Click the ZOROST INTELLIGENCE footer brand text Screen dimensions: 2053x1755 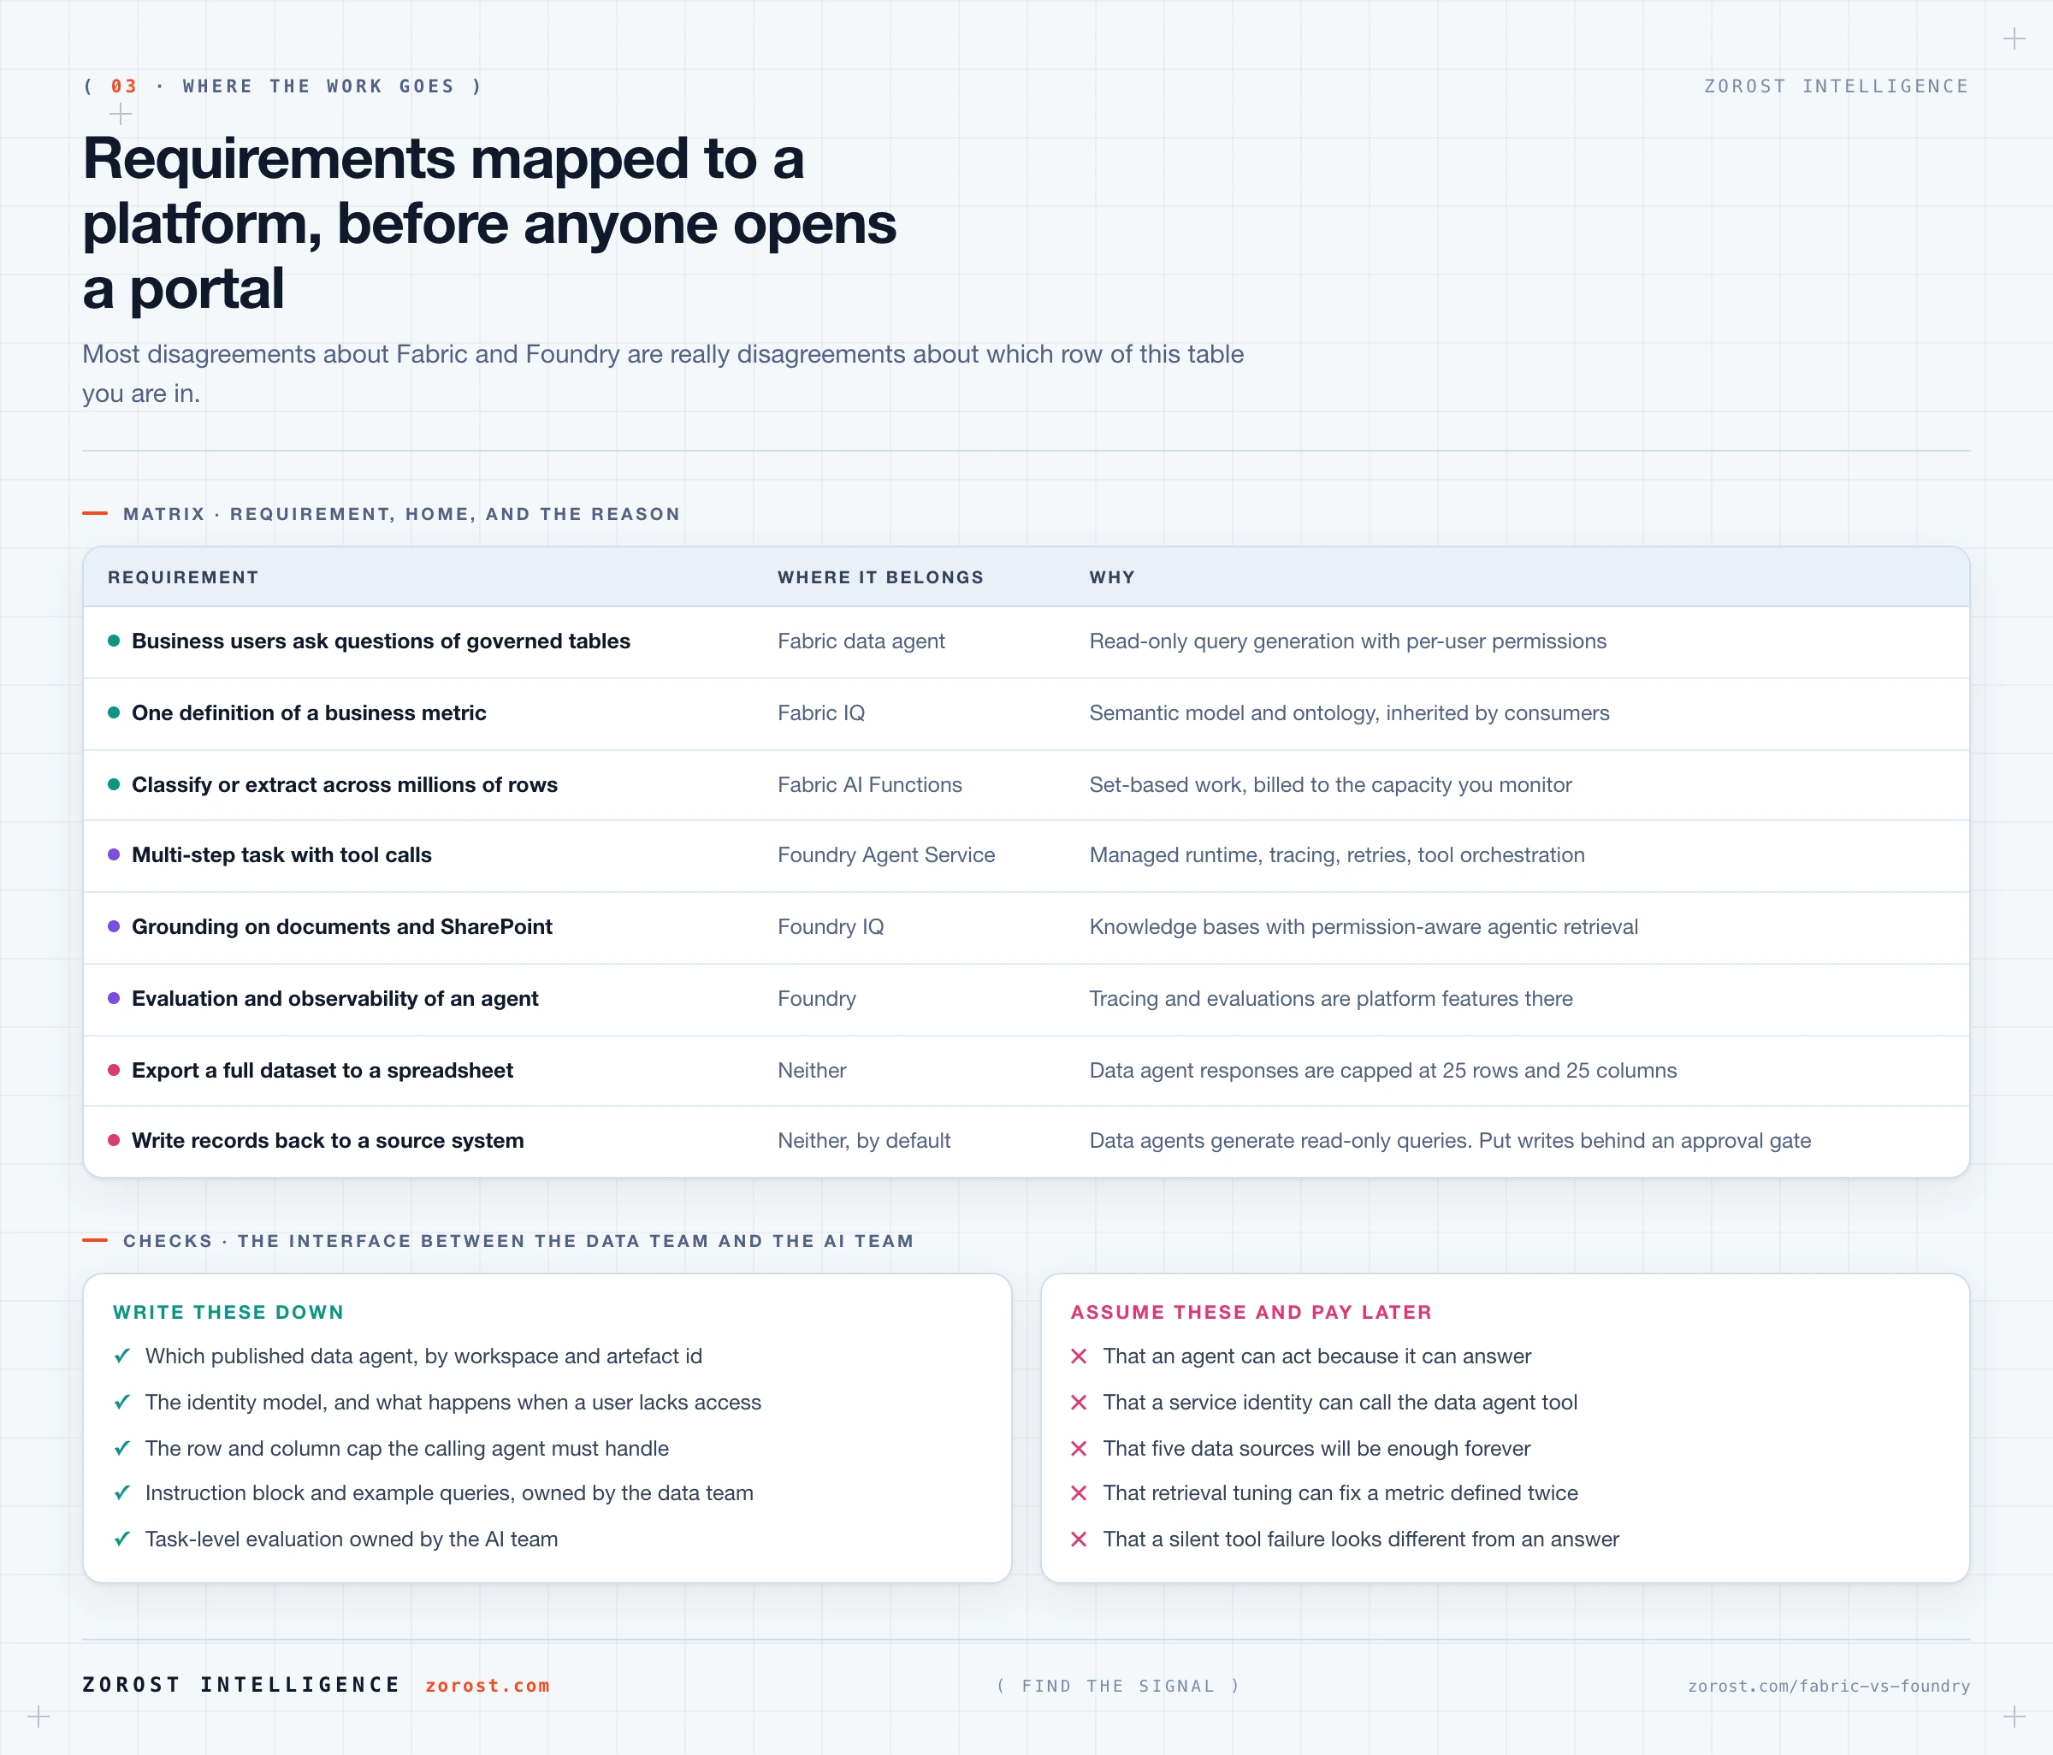click(x=240, y=1685)
